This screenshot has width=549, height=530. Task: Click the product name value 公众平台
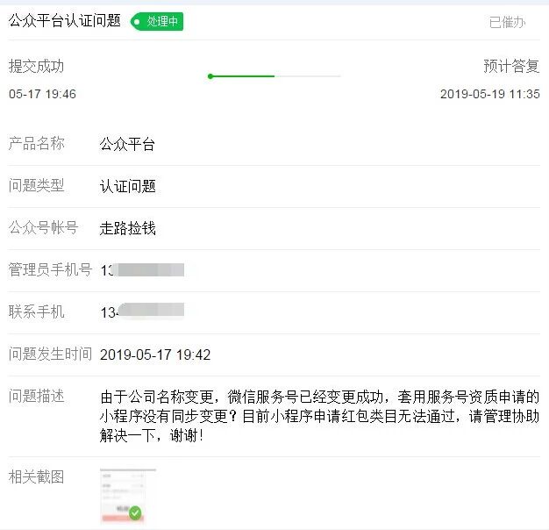click(127, 144)
